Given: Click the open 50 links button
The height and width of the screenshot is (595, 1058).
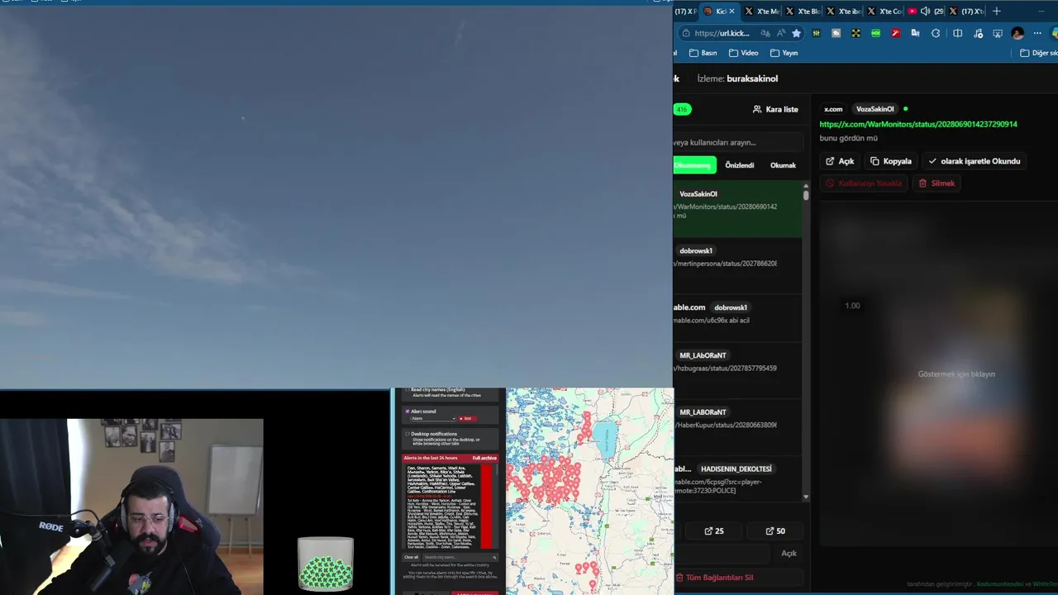Looking at the screenshot, I should [x=775, y=531].
